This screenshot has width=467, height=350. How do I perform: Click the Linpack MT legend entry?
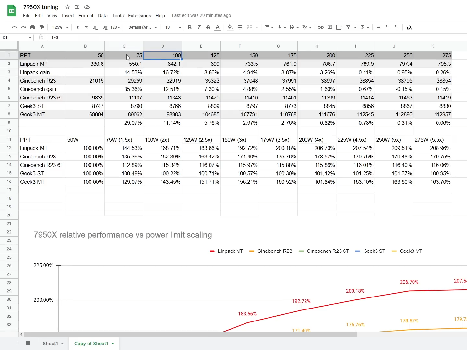(x=226, y=251)
